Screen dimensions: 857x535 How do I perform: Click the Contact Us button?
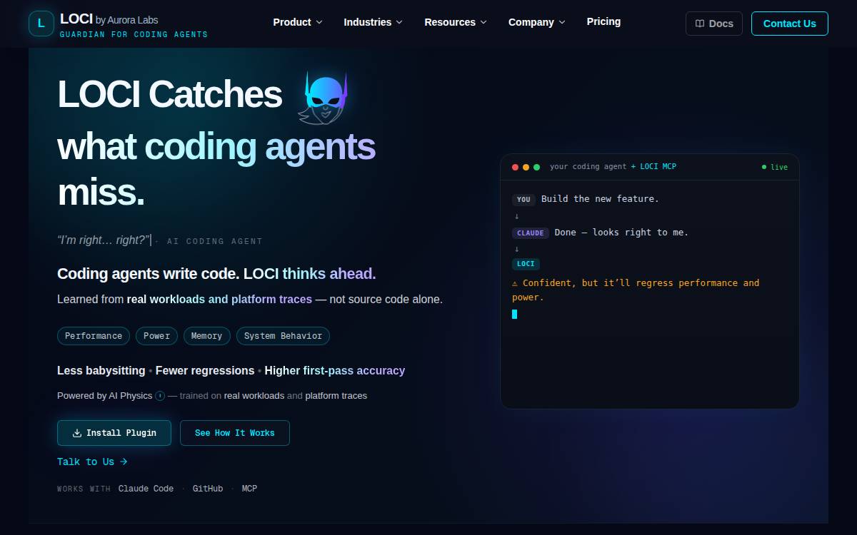(x=790, y=24)
